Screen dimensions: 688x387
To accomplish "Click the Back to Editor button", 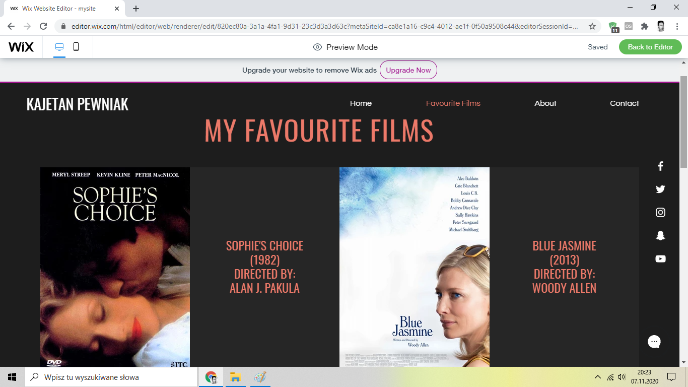I will coord(650,47).
